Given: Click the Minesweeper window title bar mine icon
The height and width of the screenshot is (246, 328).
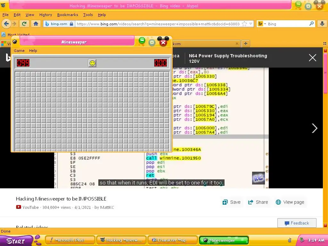Looking at the screenshot, I should pos(15,42).
